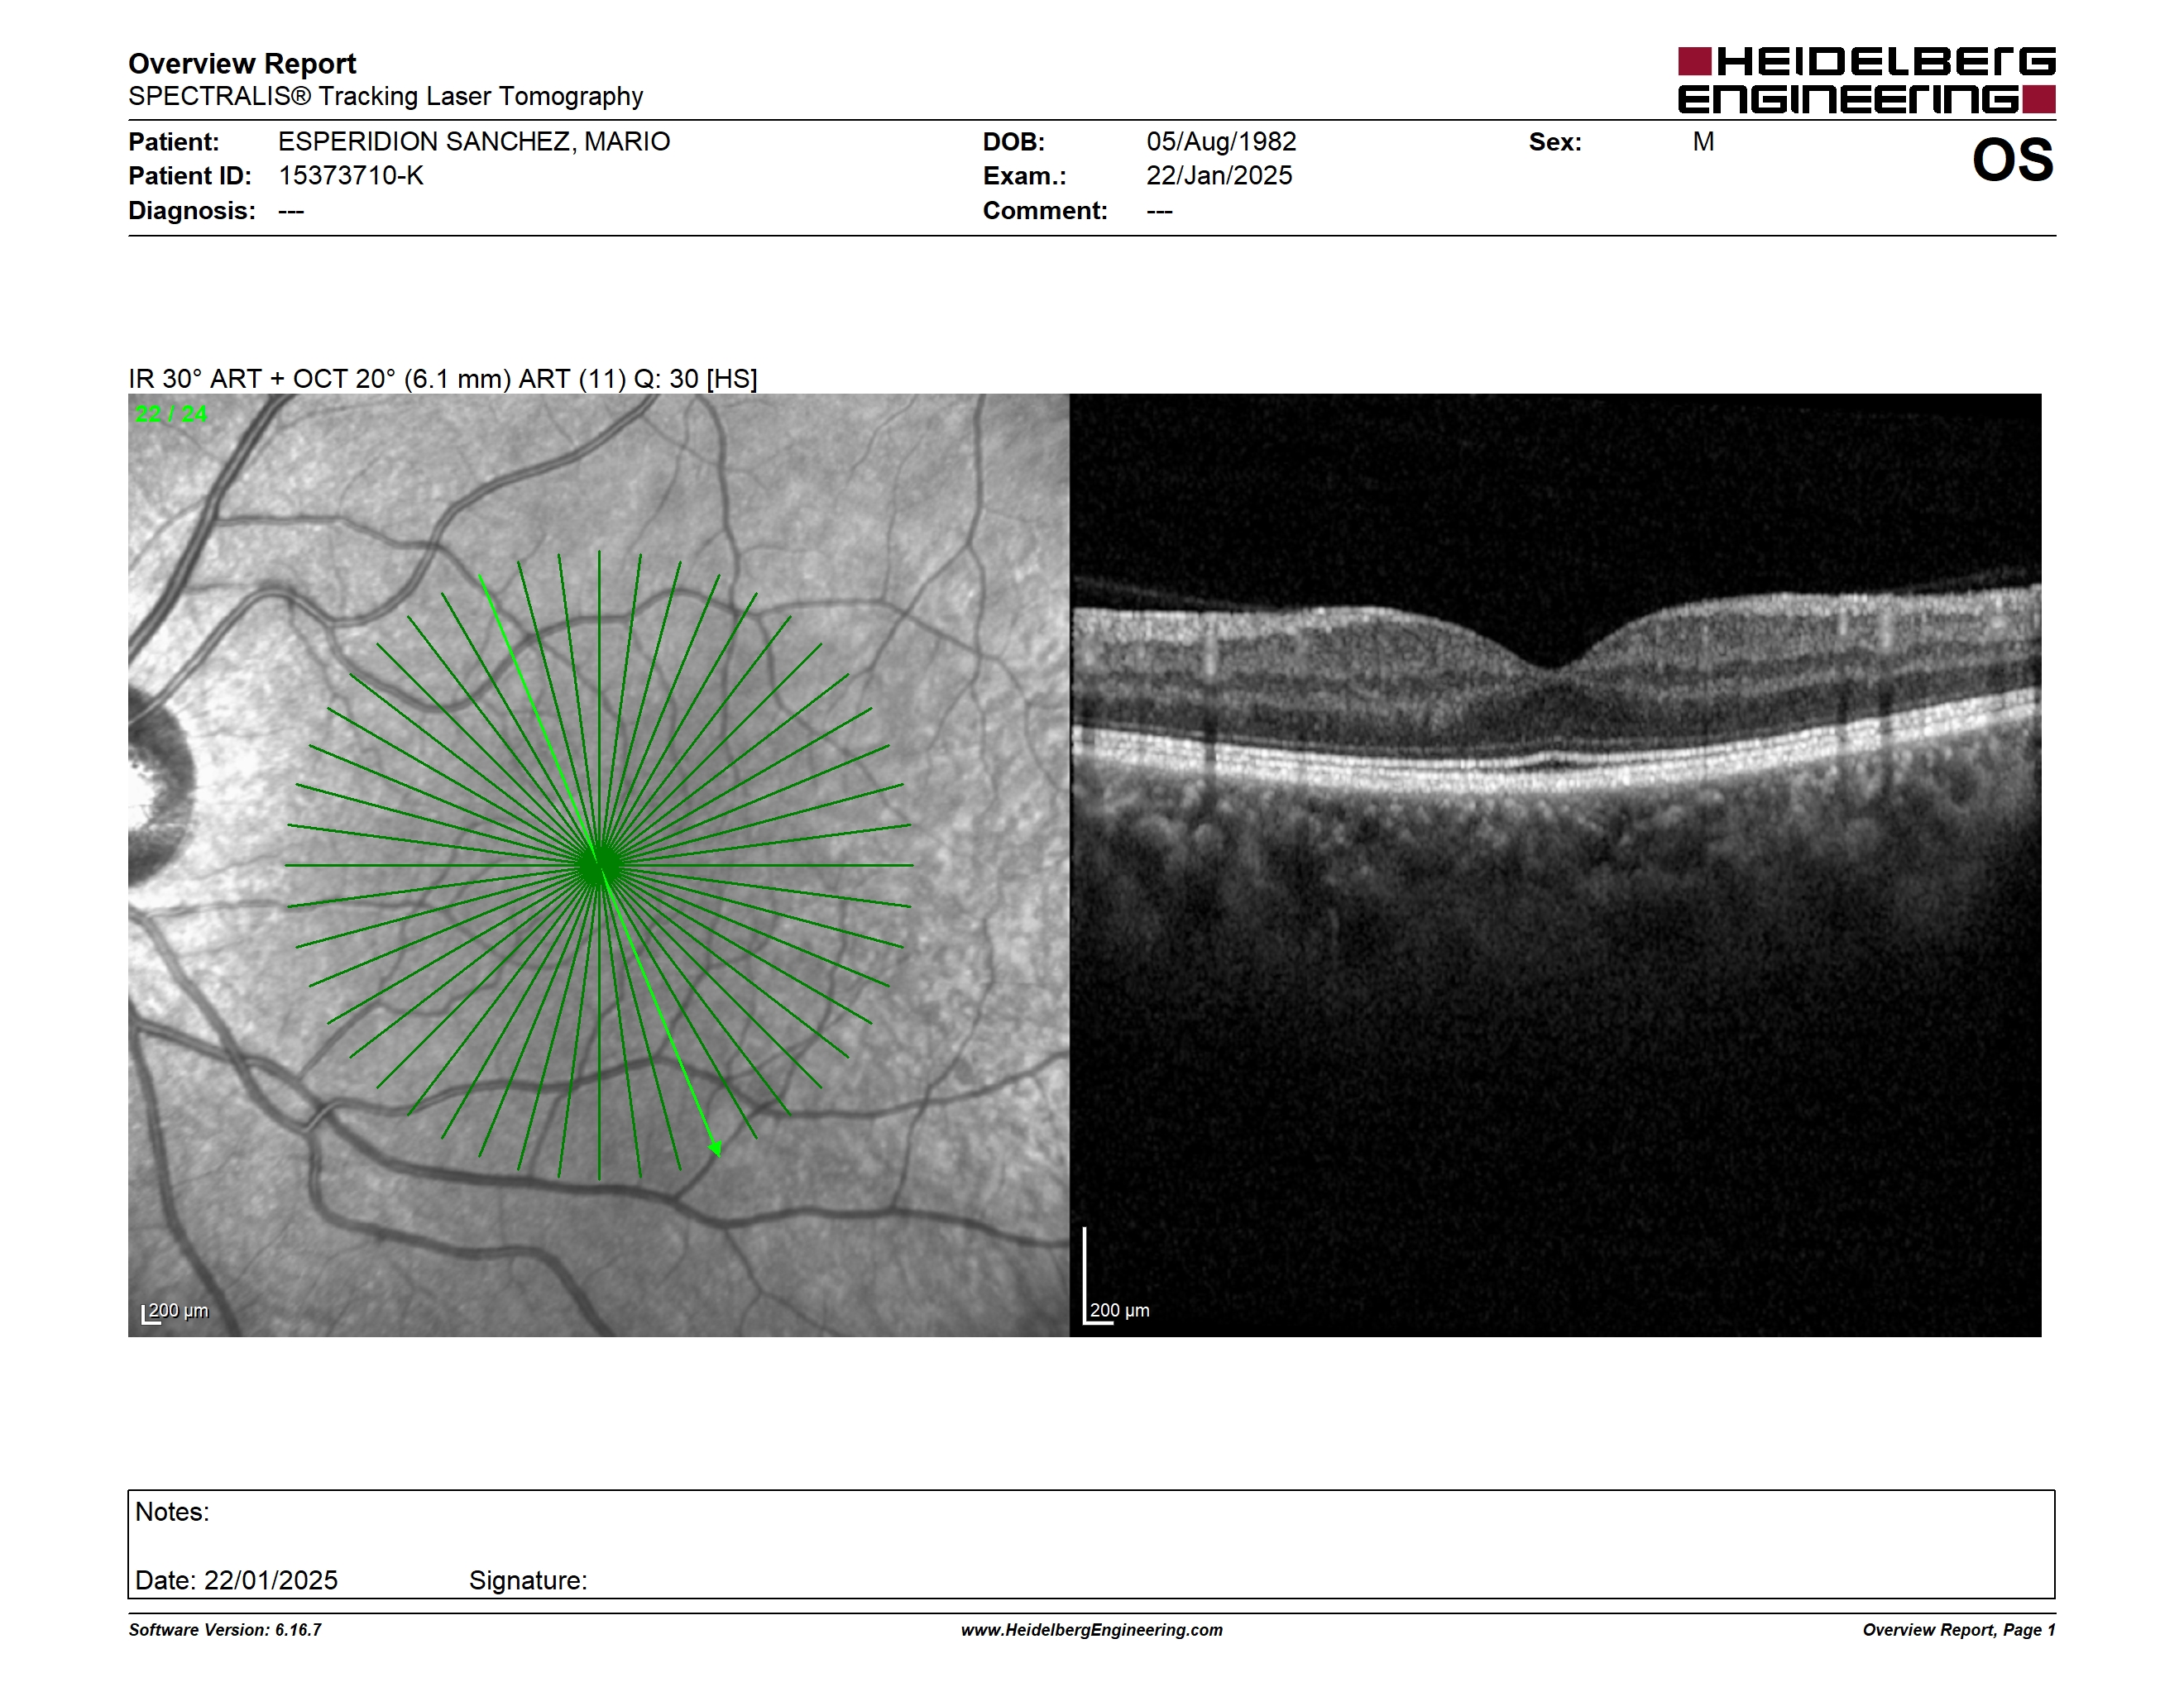Click the infrared fundus image
This screenshot has height=1687, width=2184.
pos(598,864)
